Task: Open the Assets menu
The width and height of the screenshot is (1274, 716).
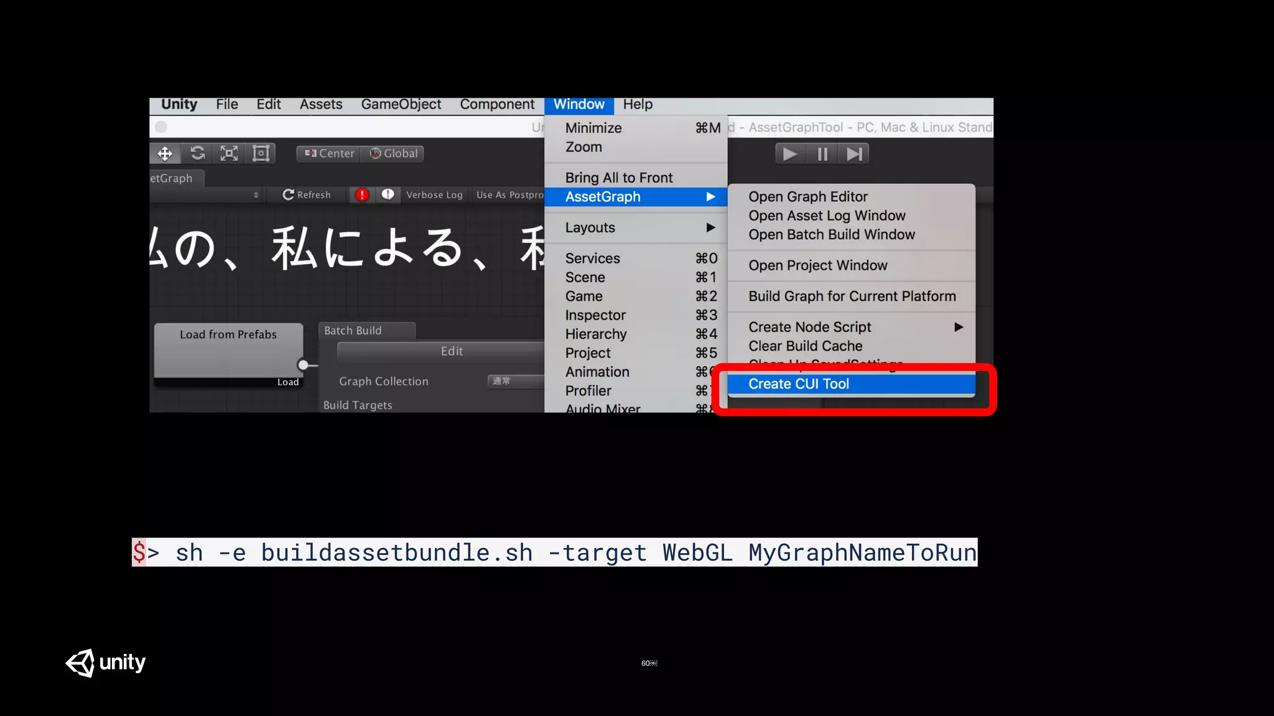Action: click(321, 104)
